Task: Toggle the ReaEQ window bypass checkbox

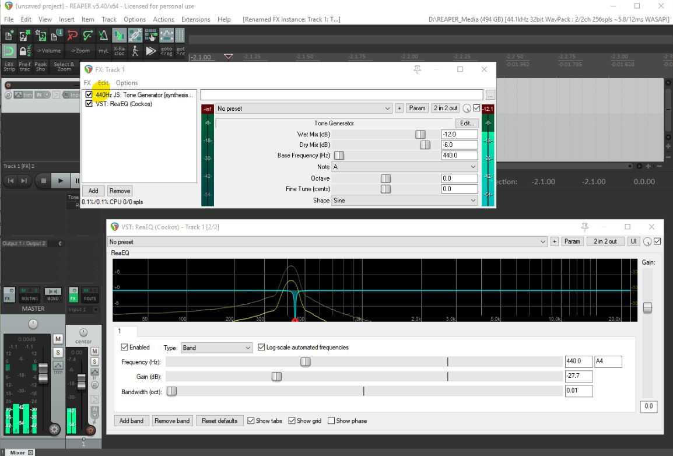Action: 657,241
